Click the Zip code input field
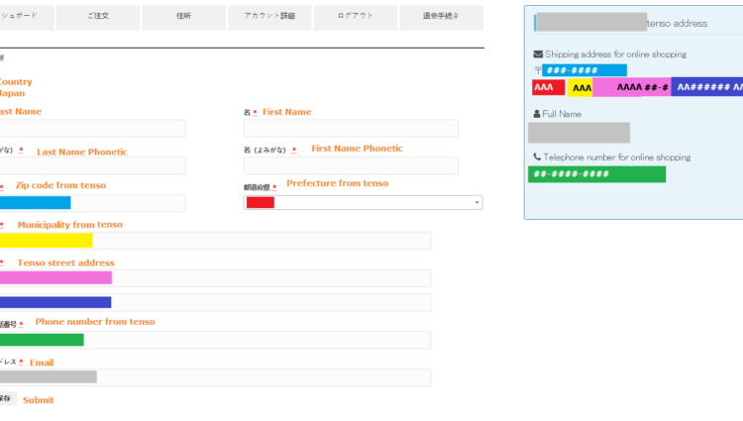The height and width of the screenshot is (421, 743). 92,203
